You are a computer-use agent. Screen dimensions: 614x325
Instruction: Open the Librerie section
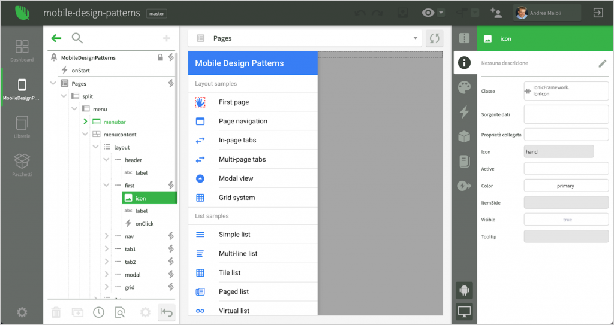pos(22,127)
